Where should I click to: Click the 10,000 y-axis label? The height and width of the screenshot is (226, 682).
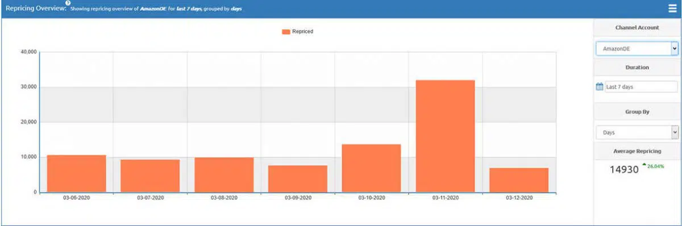[x=28, y=157]
